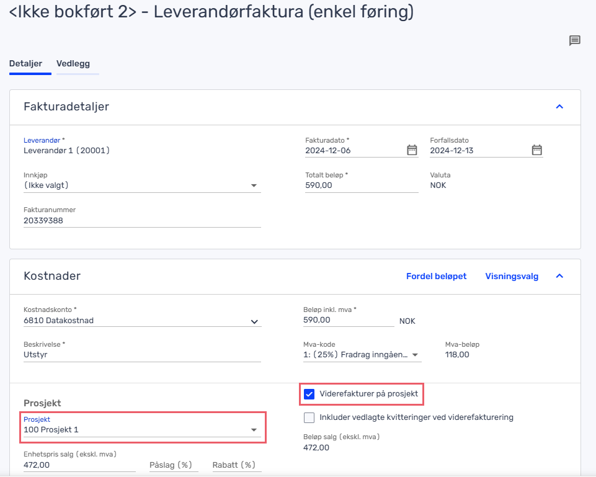The height and width of the screenshot is (477, 596).
Task: Open the Prosjekt 100 Prosjekt 1 dropdown
Action: tap(142, 430)
